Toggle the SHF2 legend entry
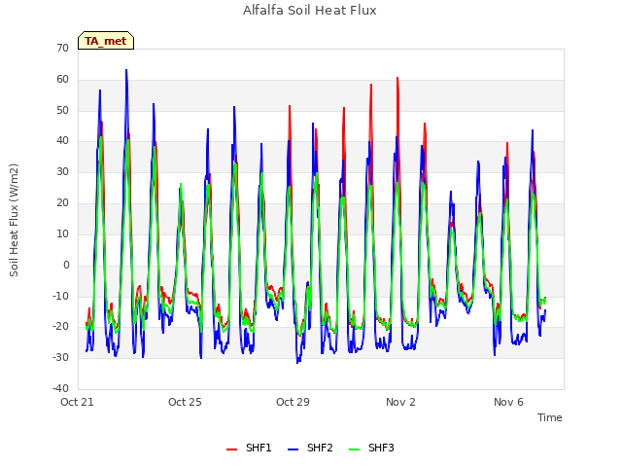Viewport: 622px width, 467px height. coord(310,448)
